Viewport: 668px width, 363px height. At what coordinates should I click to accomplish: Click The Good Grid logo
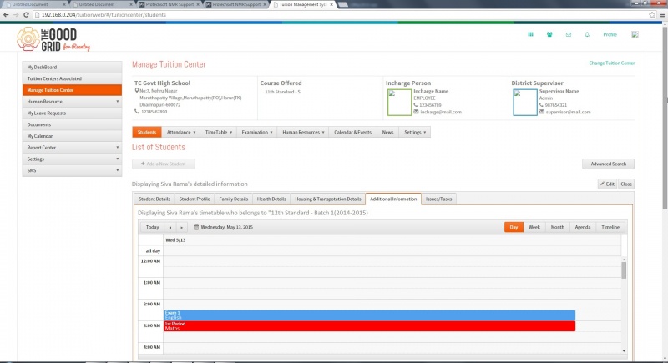(x=53, y=39)
